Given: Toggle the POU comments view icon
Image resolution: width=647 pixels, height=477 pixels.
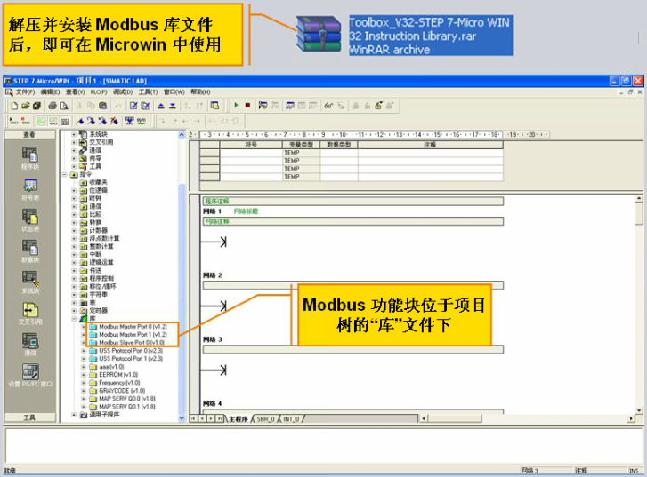Looking at the screenshot, I should tap(41, 121).
